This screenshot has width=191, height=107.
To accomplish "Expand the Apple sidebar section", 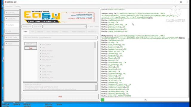I will [12, 44].
